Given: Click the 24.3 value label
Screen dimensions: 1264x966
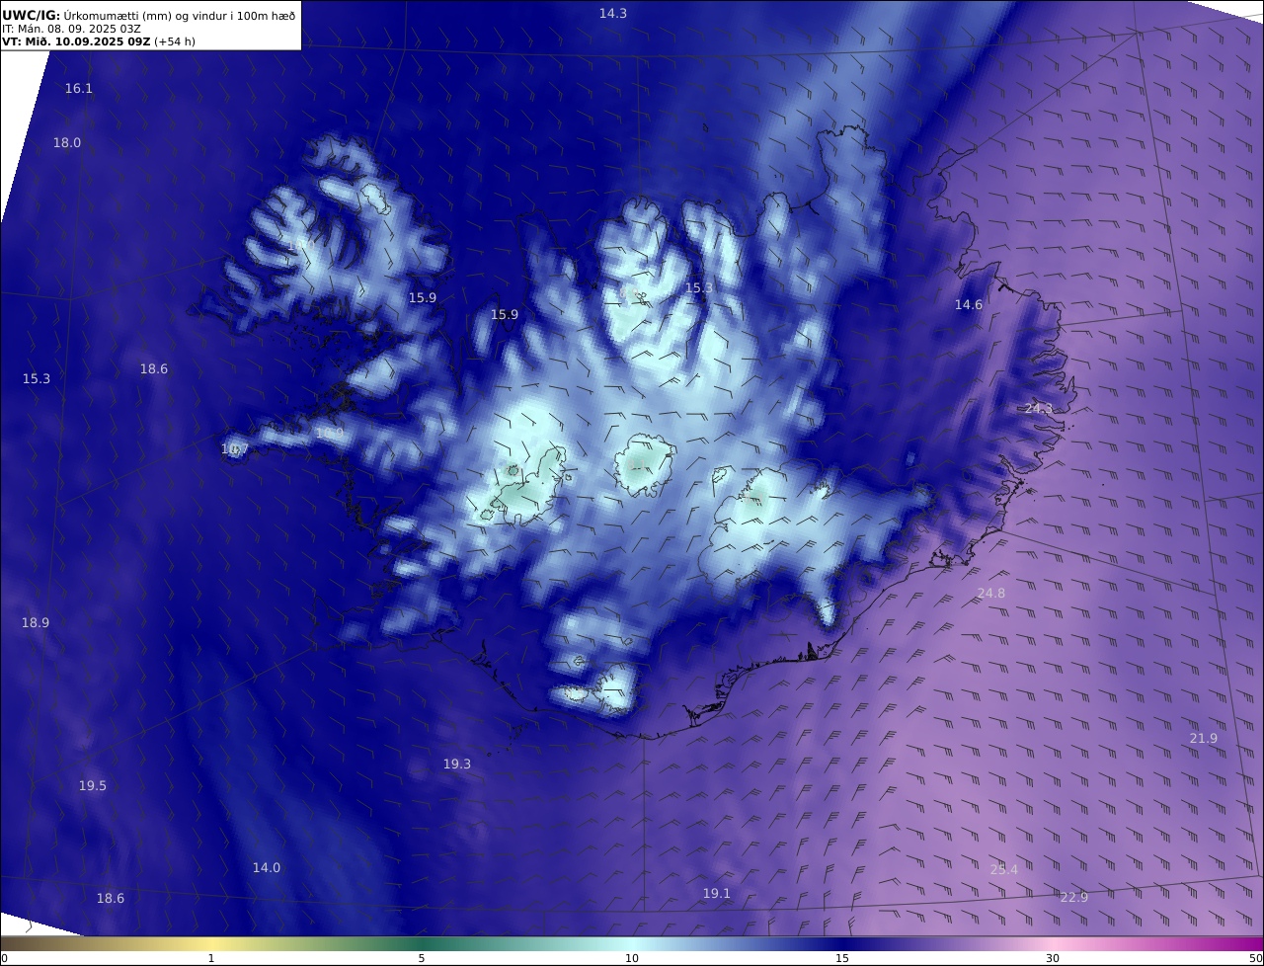Looking at the screenshot, I should pyautogui.click(x=1039, y=409).
